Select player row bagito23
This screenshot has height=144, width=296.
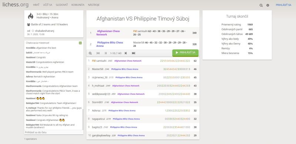(x=143, y=127)
